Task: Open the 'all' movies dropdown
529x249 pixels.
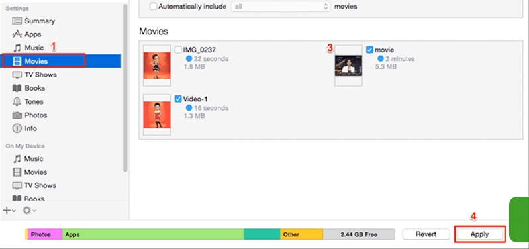Action: pyautogui.click(x=280, y=7)
